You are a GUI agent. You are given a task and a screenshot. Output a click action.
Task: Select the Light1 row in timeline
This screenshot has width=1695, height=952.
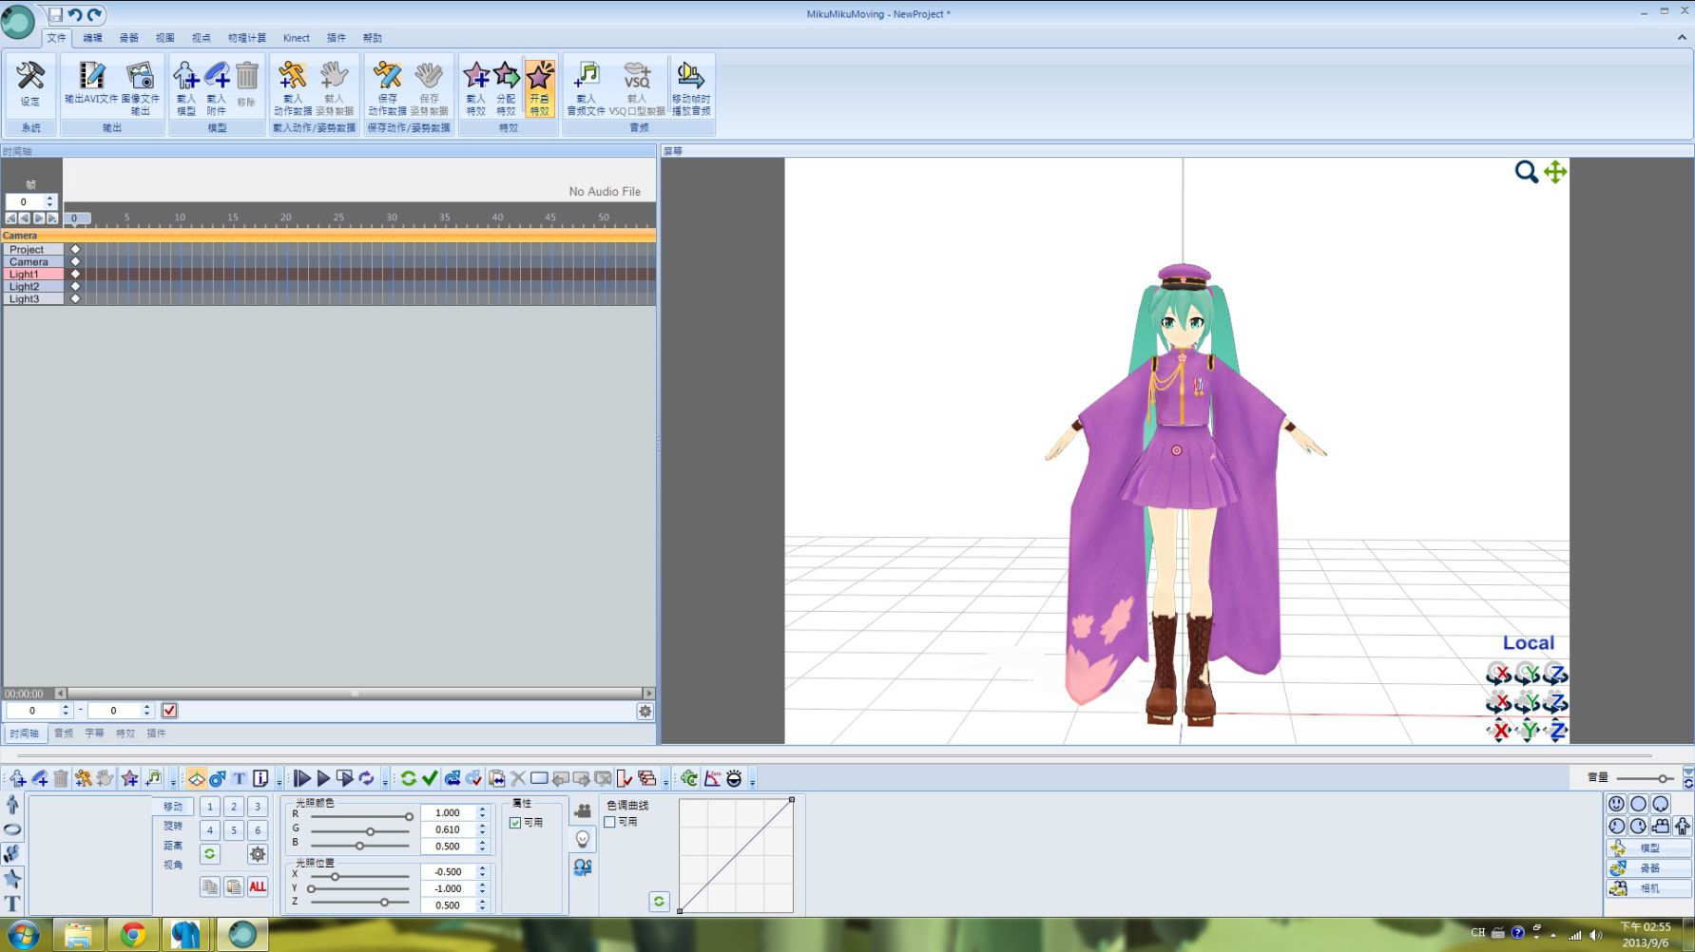coord(329,274)
